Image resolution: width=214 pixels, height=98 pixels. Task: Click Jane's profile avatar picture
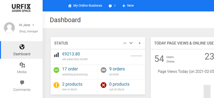[x=9, y=28]
